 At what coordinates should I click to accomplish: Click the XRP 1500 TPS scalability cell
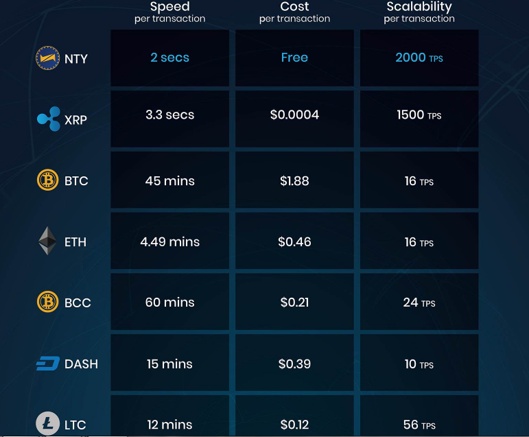coord(419,115)
